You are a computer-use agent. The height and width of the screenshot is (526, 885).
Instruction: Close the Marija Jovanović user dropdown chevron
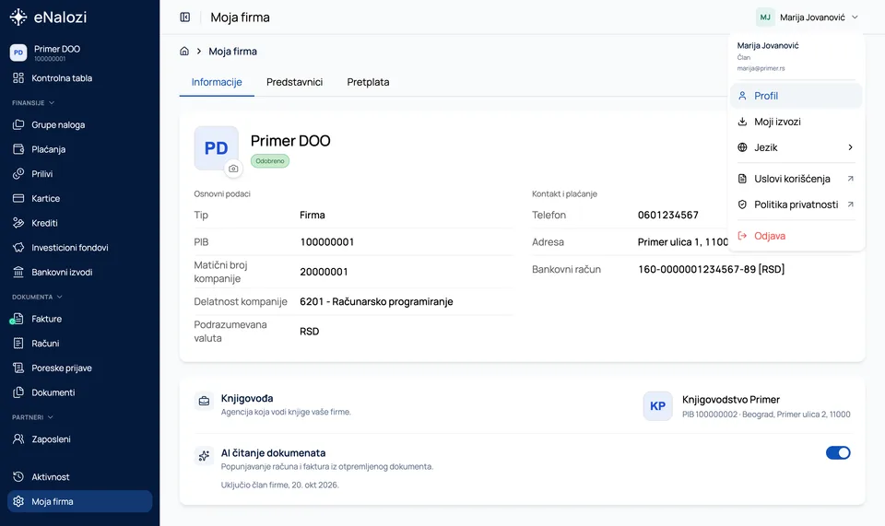855,18
